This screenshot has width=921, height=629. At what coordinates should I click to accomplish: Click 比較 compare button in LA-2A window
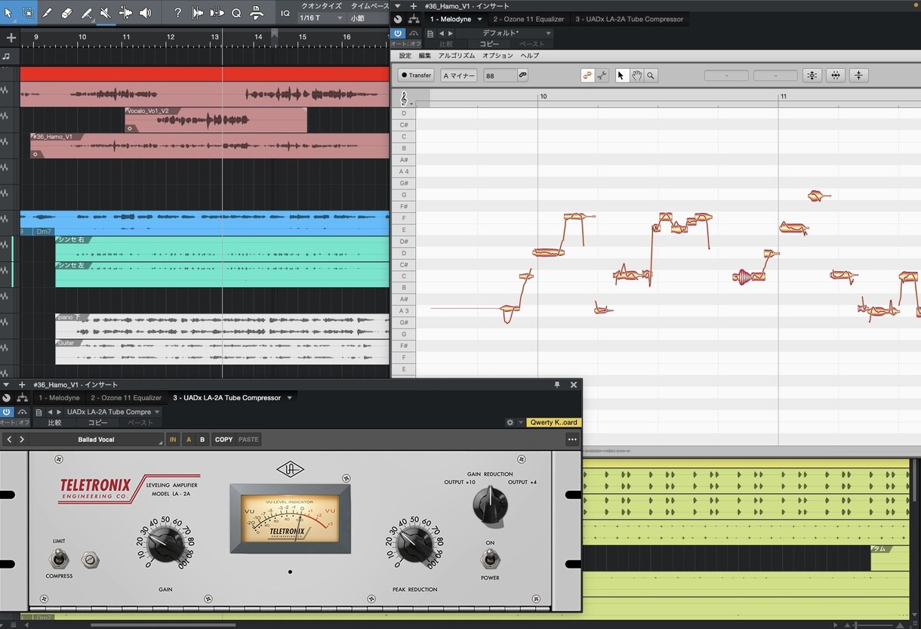[54, 423]
